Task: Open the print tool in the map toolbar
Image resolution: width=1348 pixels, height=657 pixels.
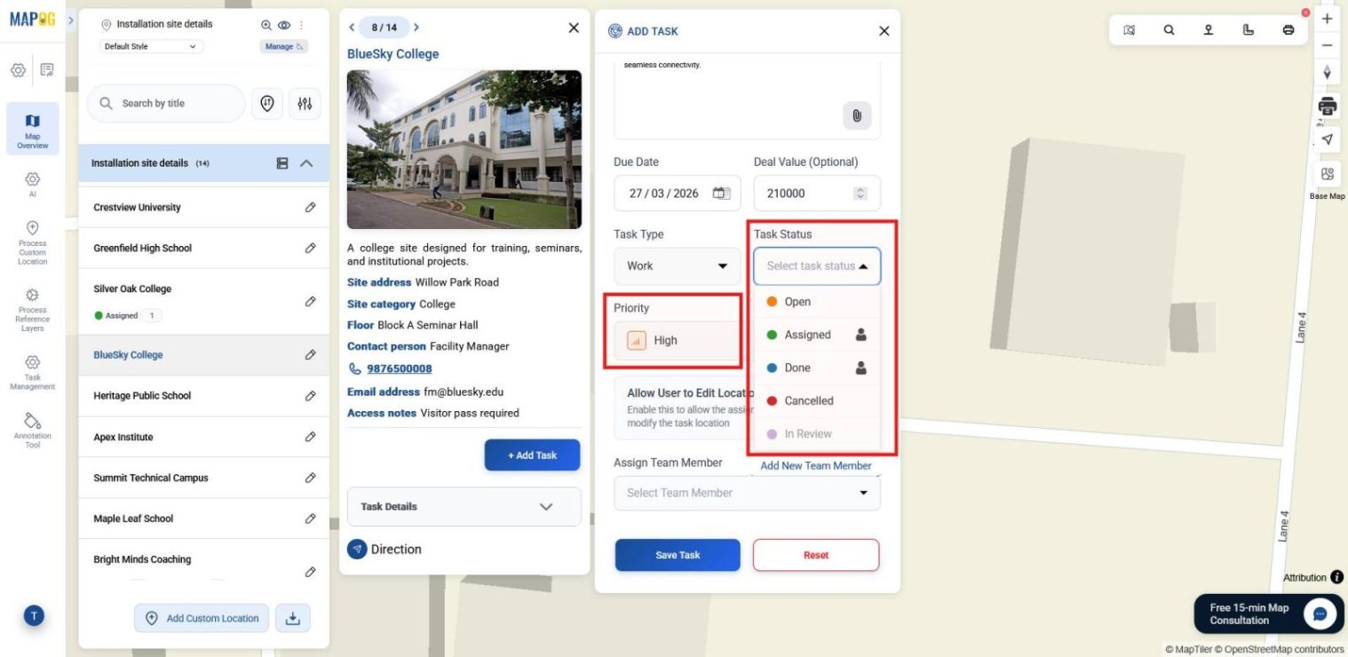Action: 1288,29
